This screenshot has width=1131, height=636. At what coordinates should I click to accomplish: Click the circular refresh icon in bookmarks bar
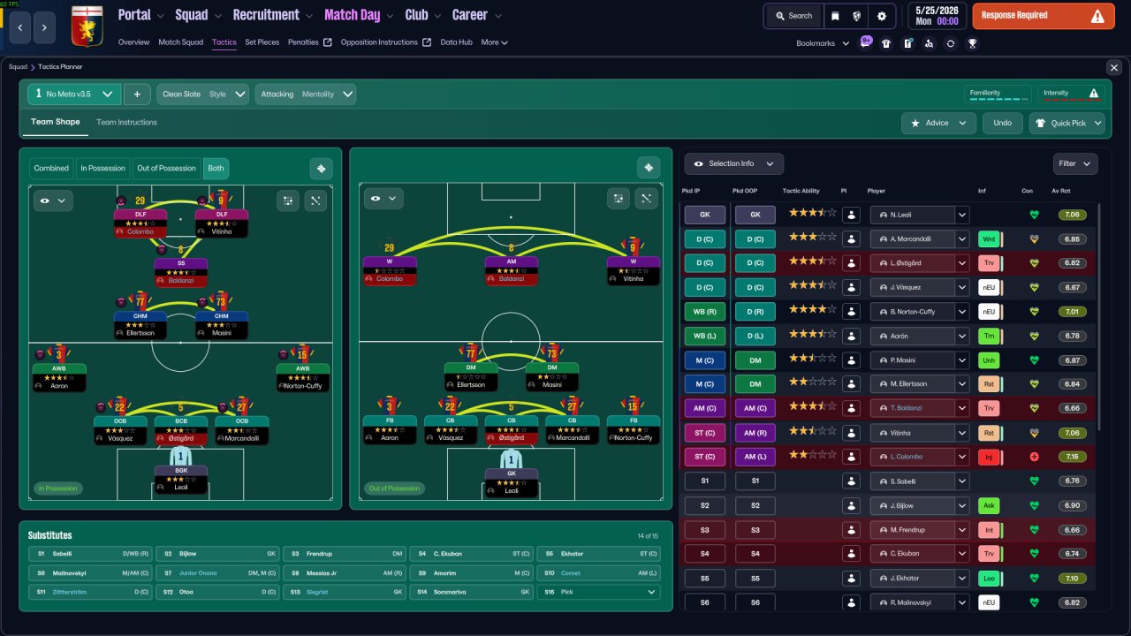pyautogui.click(x=951, y=43)
